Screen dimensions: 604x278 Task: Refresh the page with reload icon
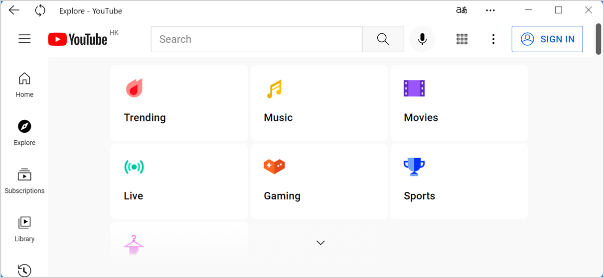(x=40, y=10)
